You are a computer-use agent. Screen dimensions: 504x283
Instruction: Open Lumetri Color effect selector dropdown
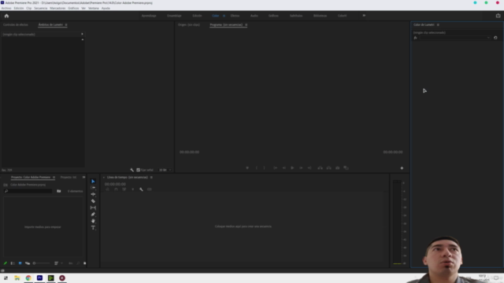click(x=455, y=38)
